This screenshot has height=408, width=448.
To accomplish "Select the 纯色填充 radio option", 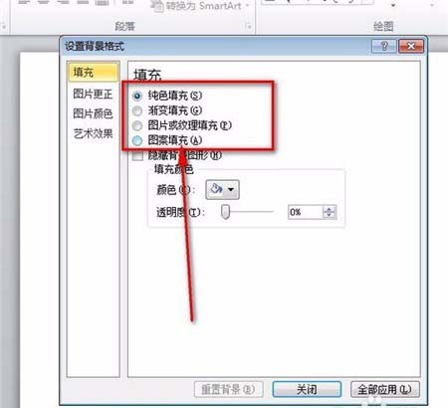I will pos(137,96).
